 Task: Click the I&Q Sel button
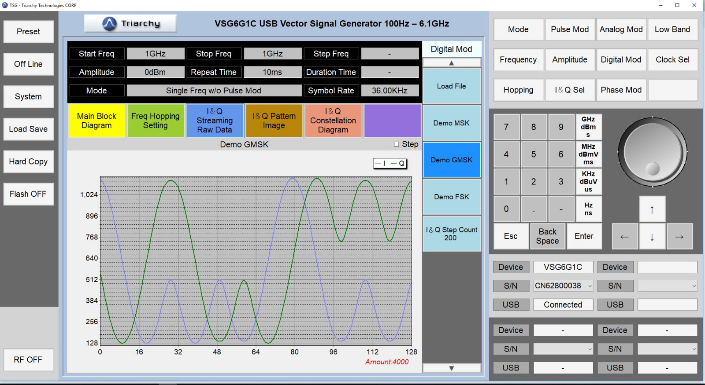coord(570,90)
